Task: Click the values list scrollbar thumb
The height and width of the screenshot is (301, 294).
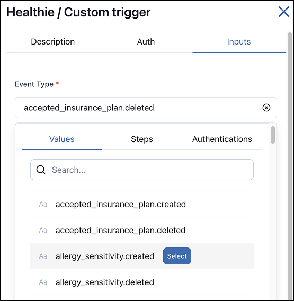Action: (273, 135)
